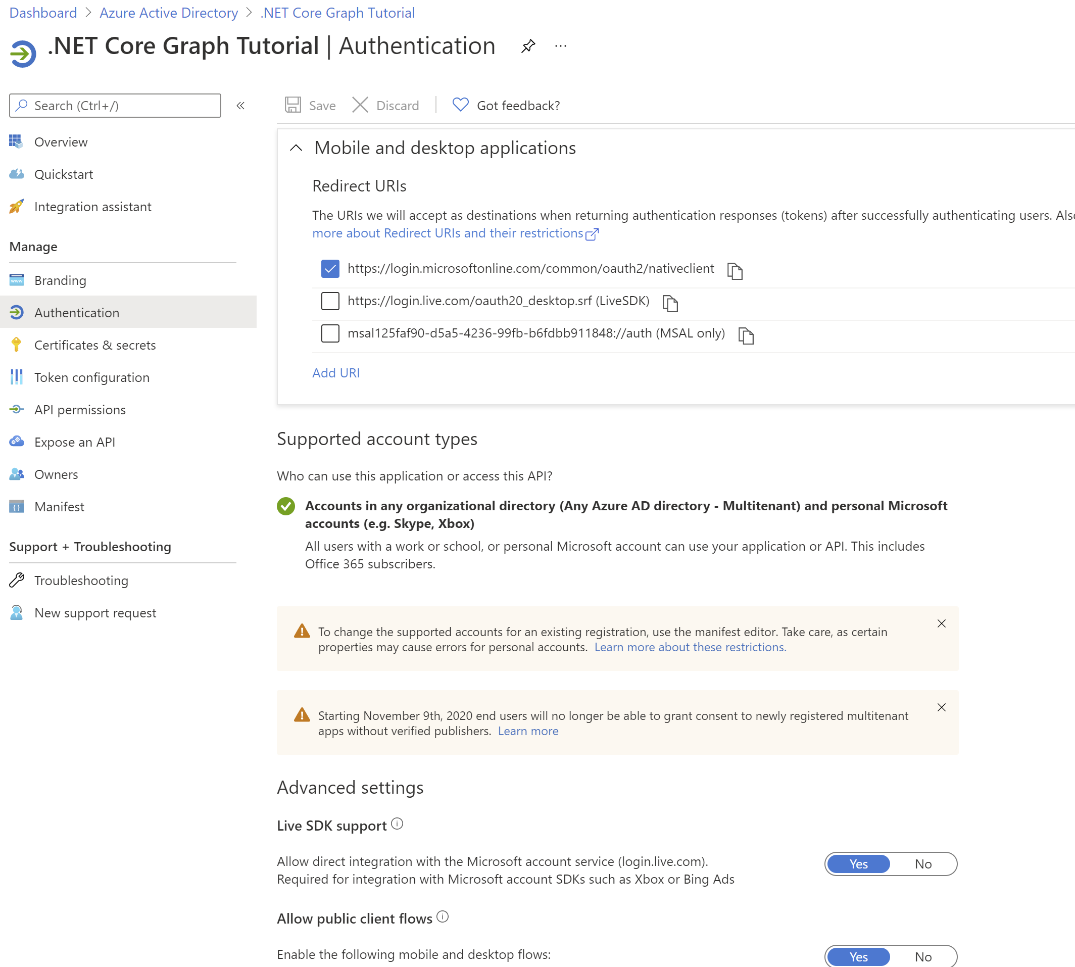Select Overview in the sidebar
1075x967 pixels.
click(61, 142)
